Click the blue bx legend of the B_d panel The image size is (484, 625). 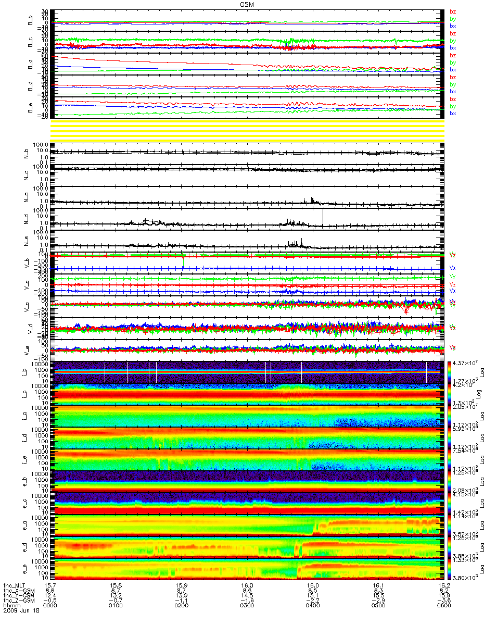pos(453,92)
